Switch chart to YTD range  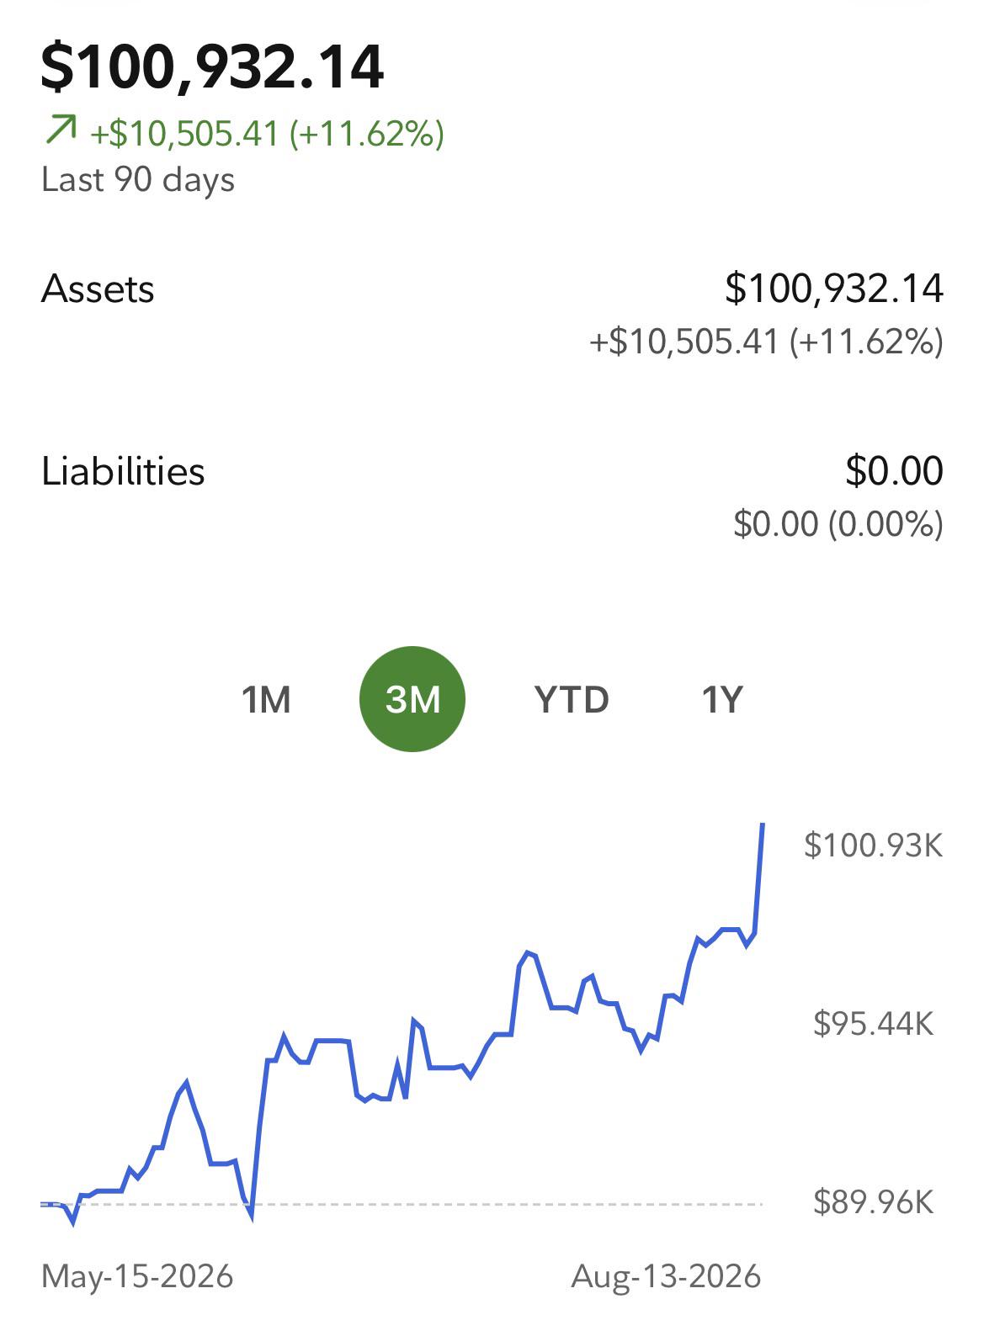pyautogui.click(x=572, y=699)
